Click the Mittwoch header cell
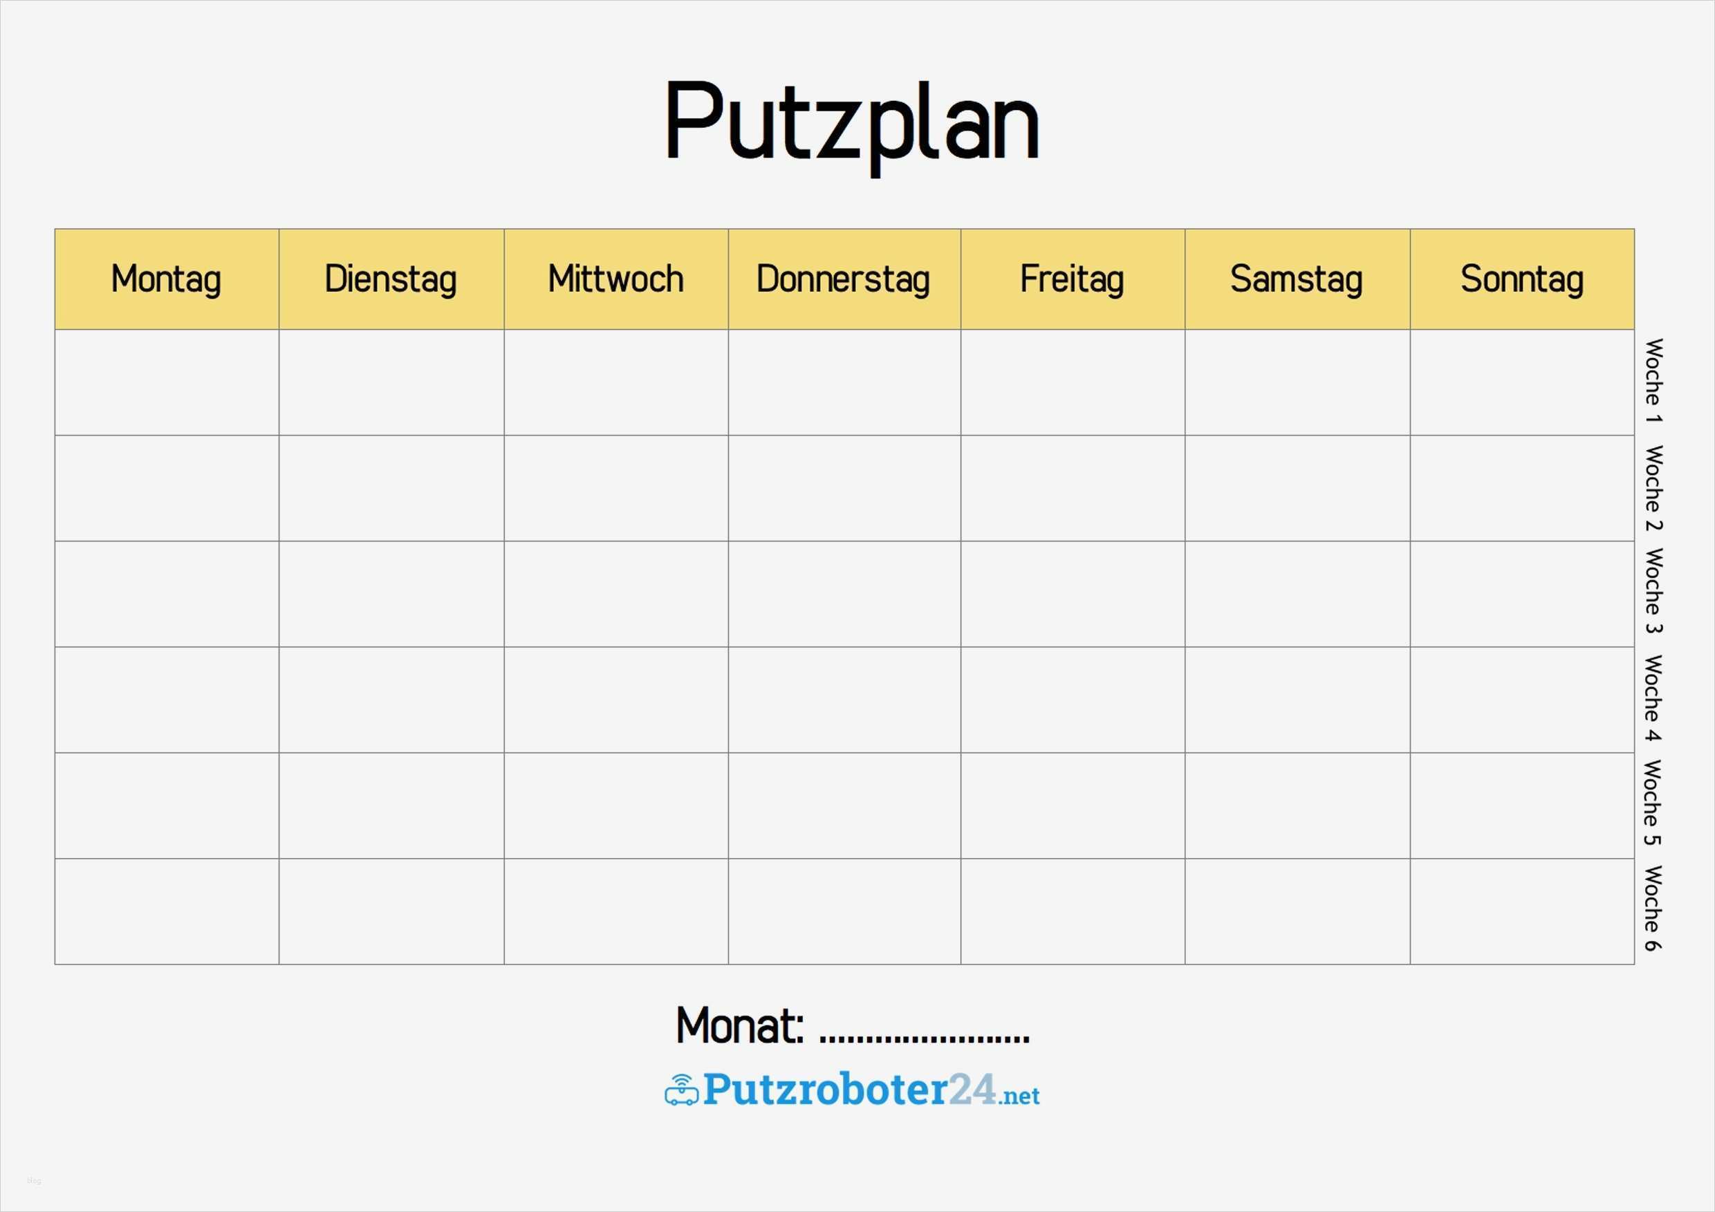This screenshot has width=1715, height=1212. tap(616, 279)
